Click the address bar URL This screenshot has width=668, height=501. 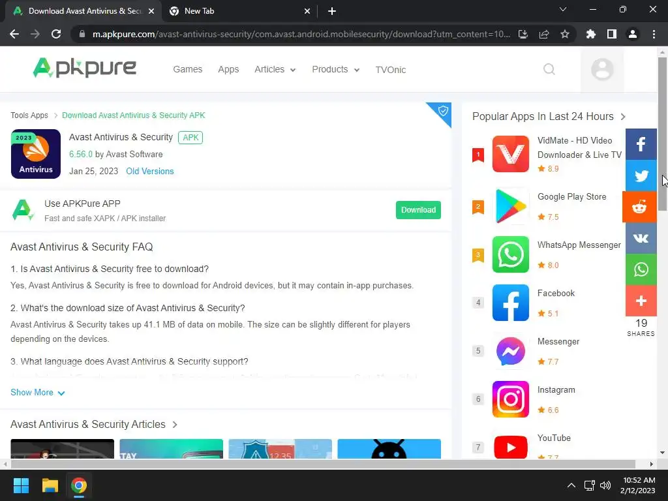301,34
